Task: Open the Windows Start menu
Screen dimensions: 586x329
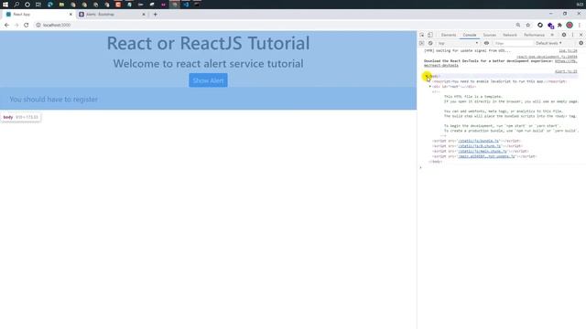Action: click(5, 5)
